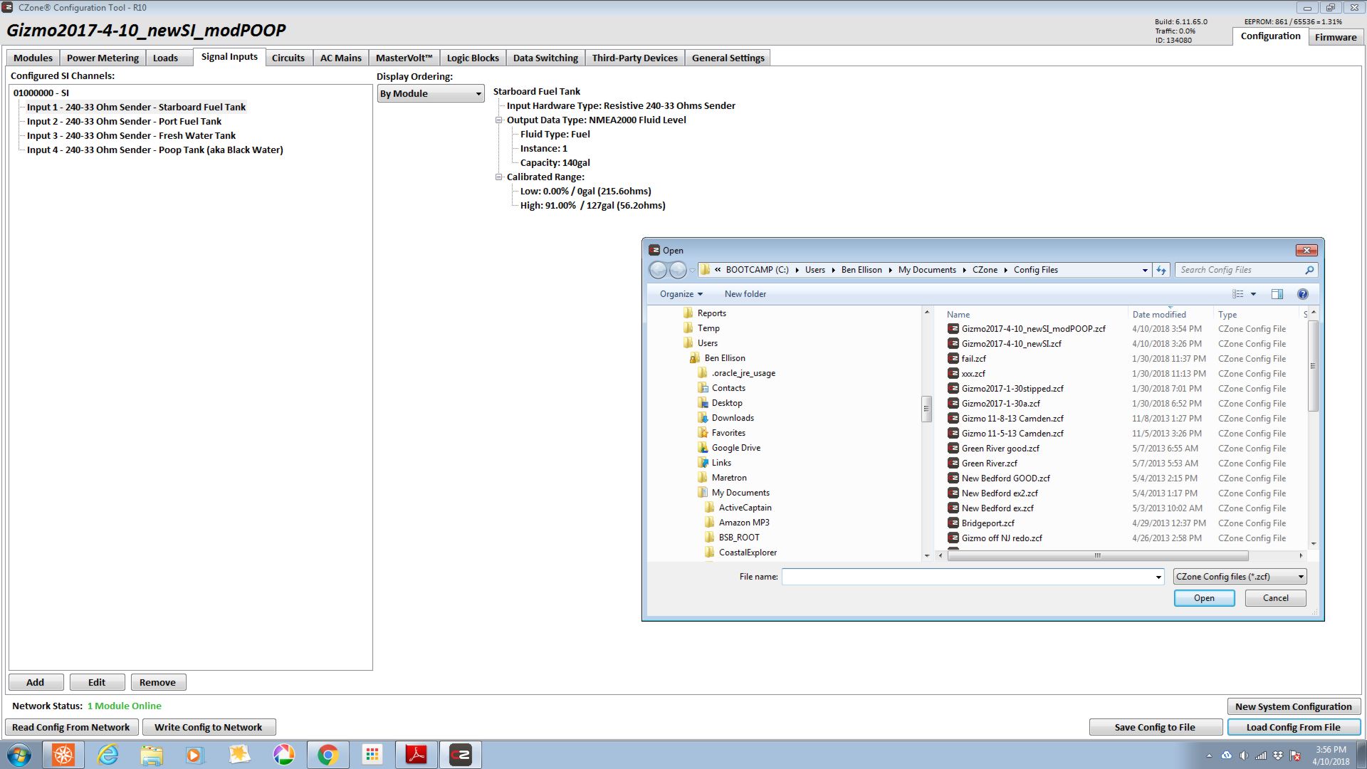This screenshot has width=1367, height=769.
Task: Click the CZone app taskbar icon
Action: [x=460, y=755]
